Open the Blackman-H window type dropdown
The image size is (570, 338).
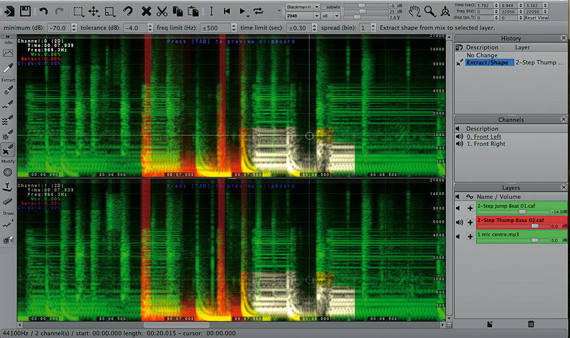(300, 6)
